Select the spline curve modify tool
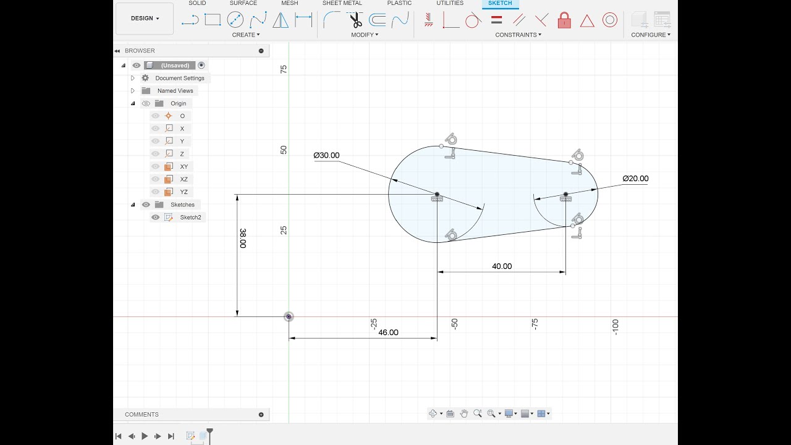This screenshot has width=791, height=445. click(400, 20)
